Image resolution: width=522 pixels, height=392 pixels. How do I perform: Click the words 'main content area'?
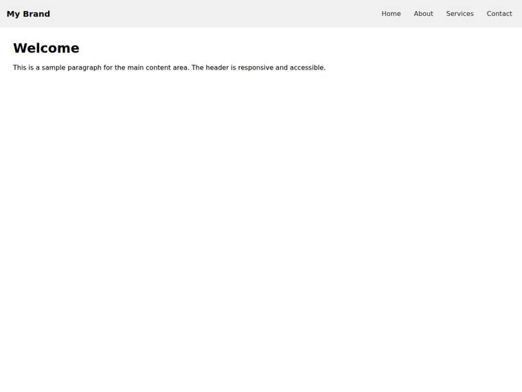157,67
